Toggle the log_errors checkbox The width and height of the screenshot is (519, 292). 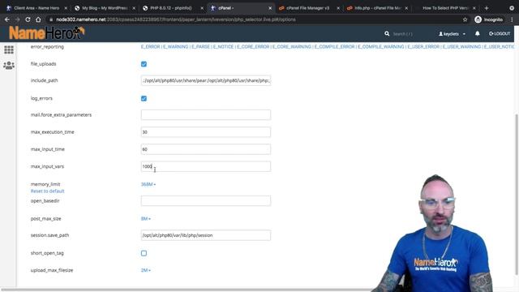click(144, 98)
